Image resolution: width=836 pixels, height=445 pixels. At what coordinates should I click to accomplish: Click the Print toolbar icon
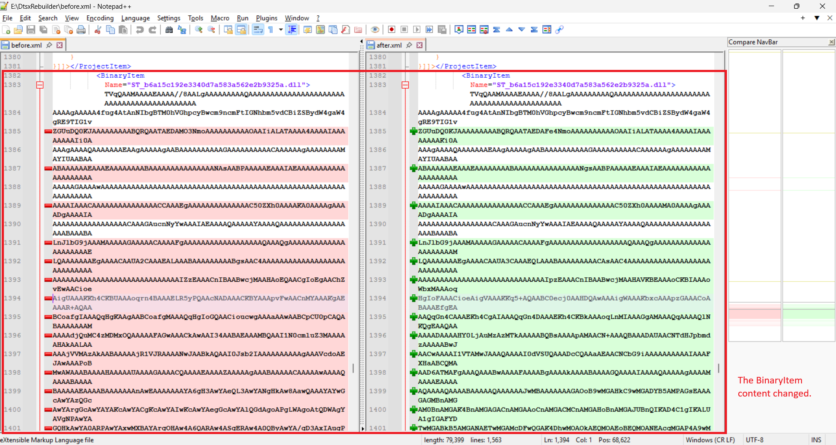(x=81, y=30)
